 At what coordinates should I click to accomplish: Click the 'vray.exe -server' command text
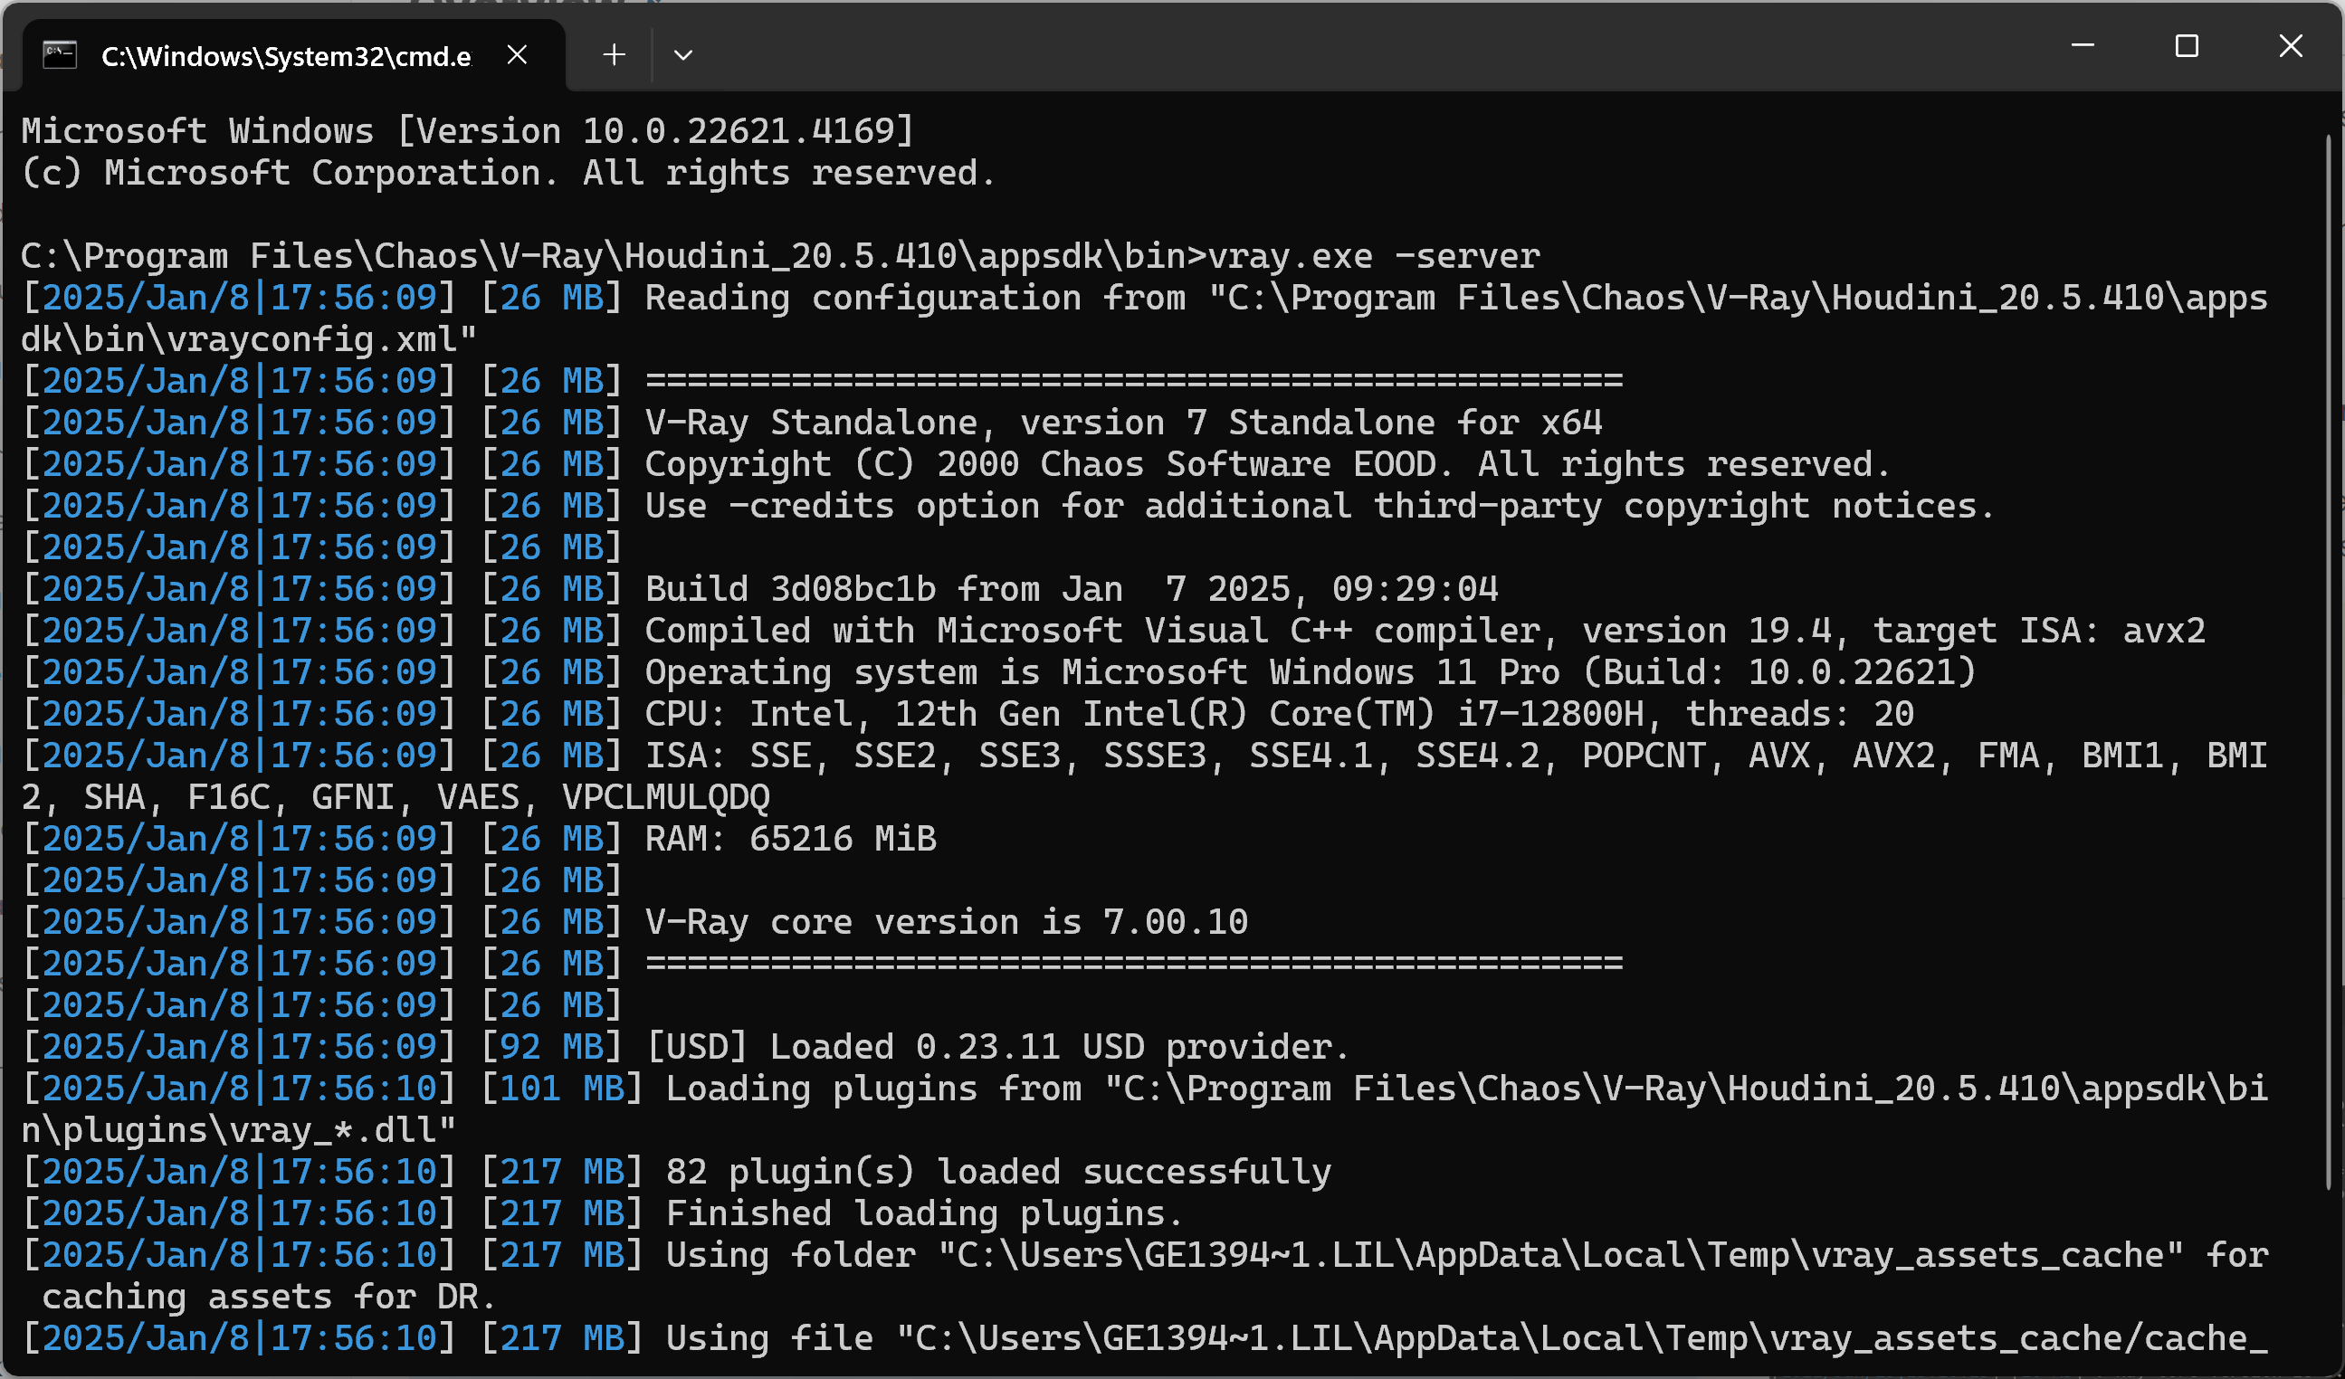(x=1374, y=256)
